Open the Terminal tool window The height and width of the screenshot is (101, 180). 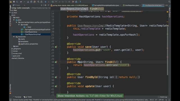(x=17, y=97)
